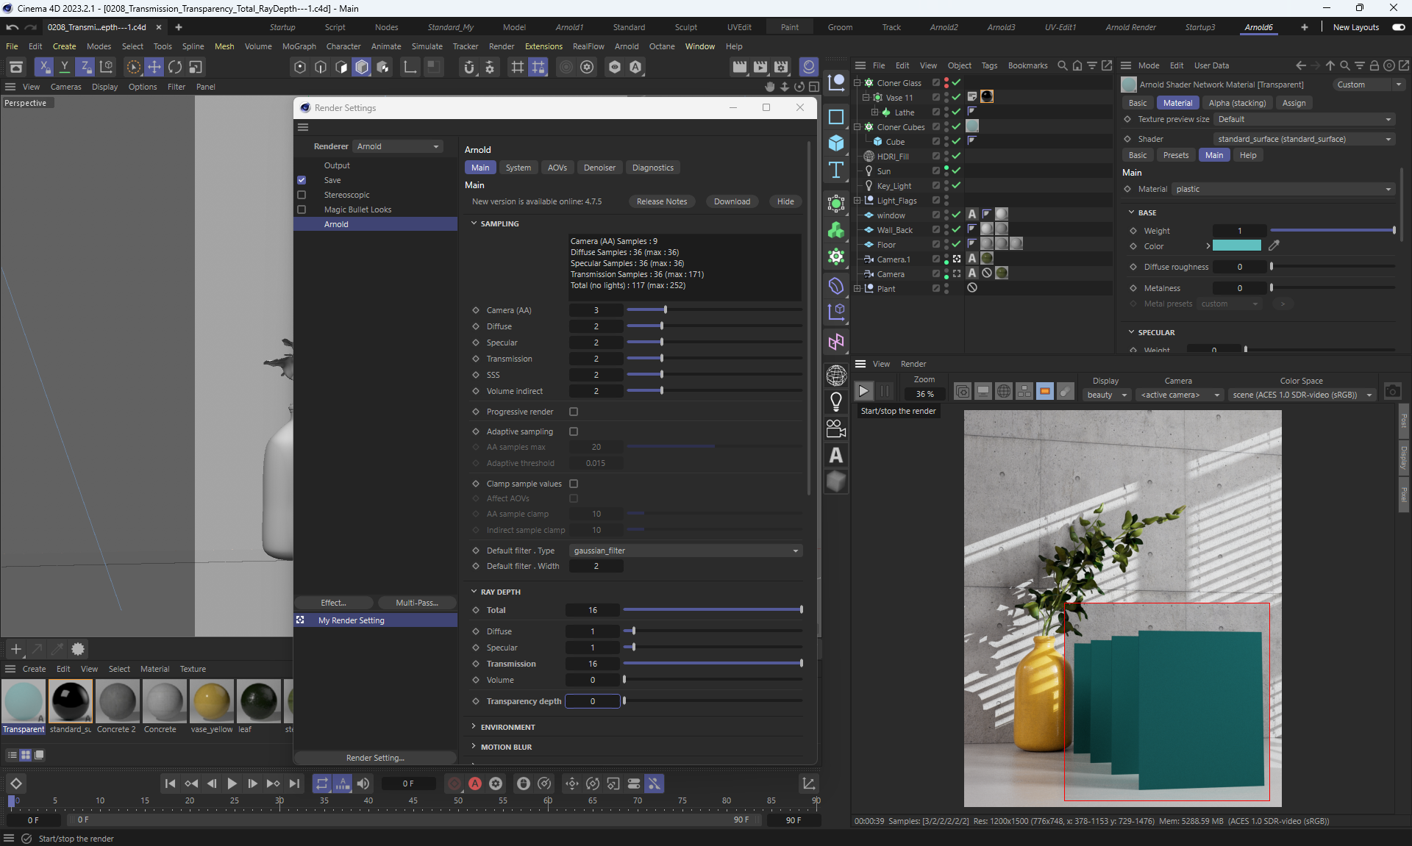Open the Renderer dropdown showing Arnold
Screen dimensions: 1412x846
tap(398, 146)
